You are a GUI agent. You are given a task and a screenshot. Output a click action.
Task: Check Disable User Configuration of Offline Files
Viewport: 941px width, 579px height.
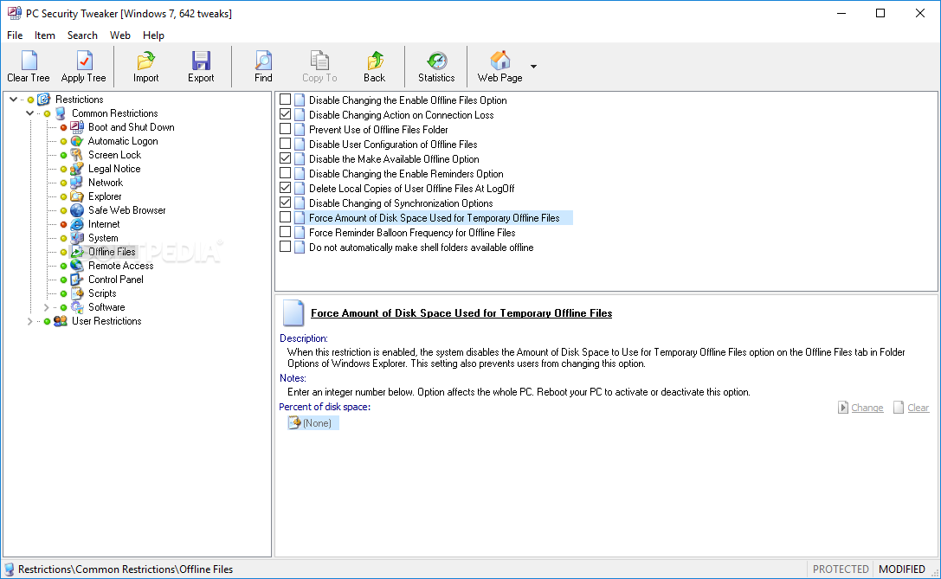click(x=286, y=144)
